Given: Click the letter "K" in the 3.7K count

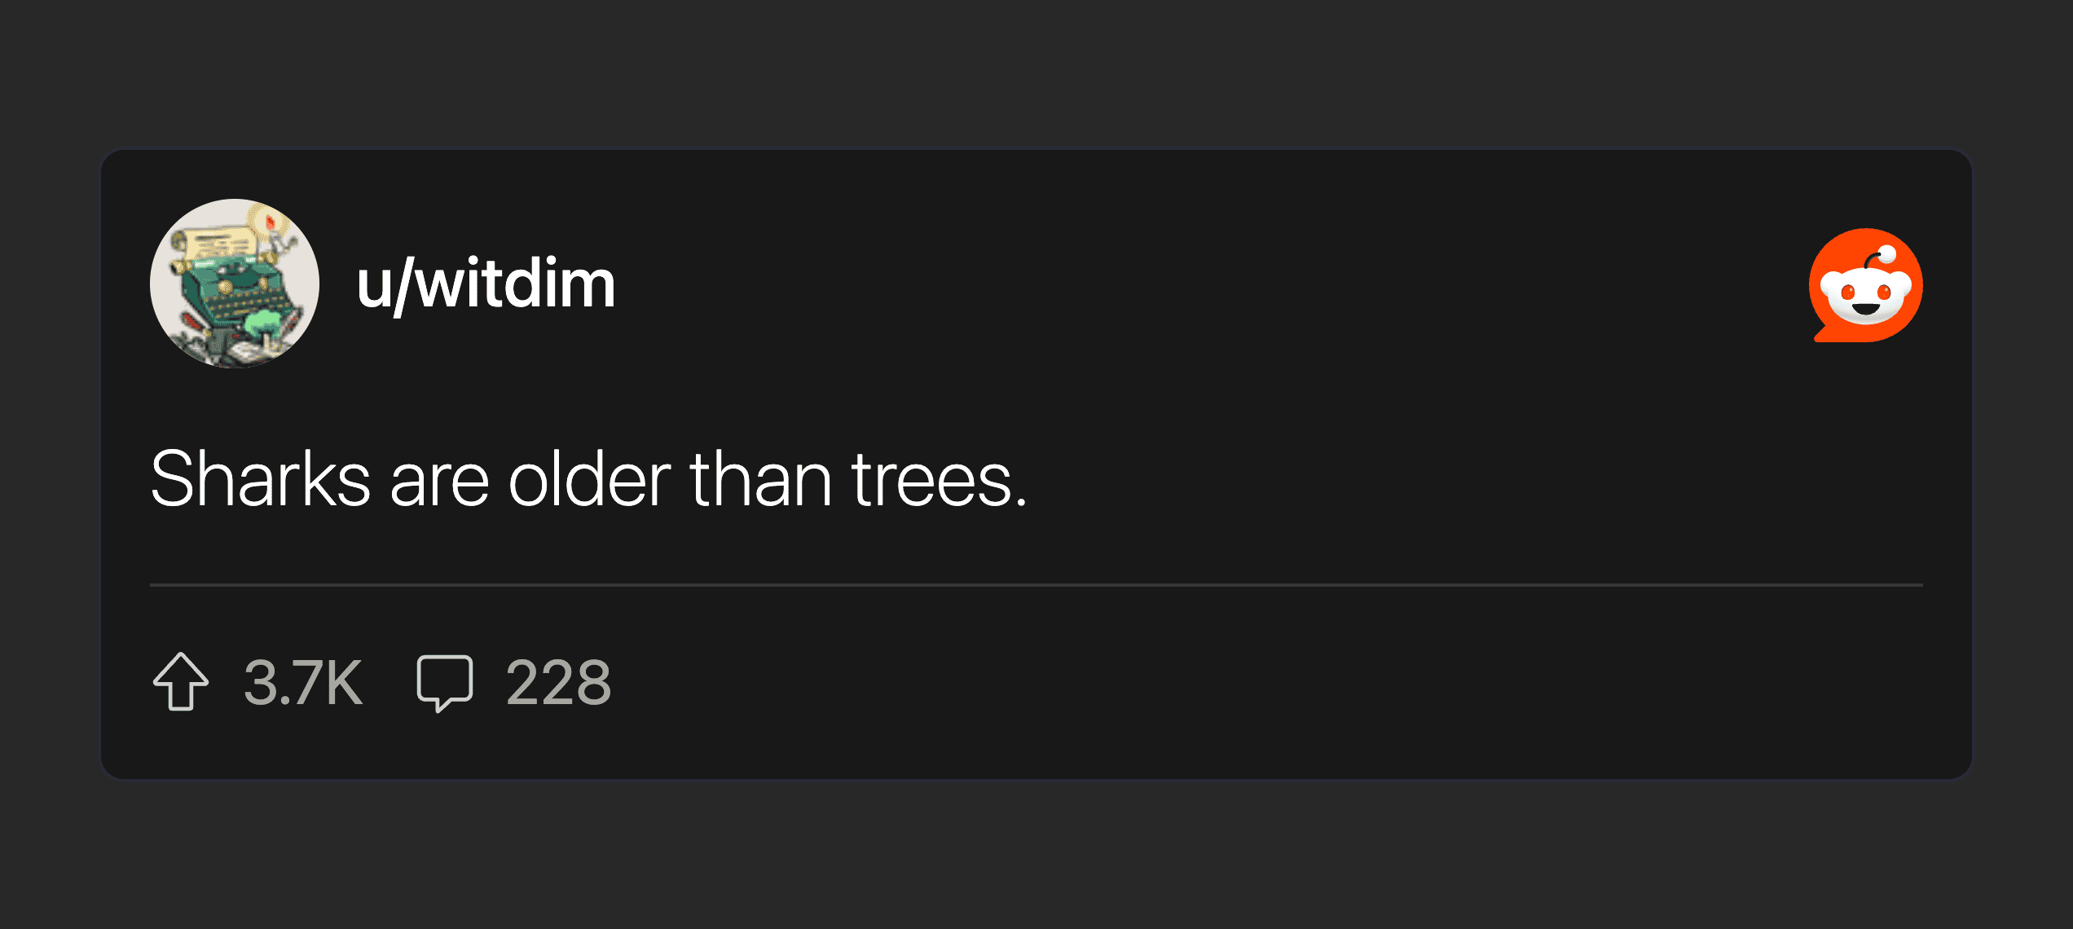Looking at the screenshot, I should 342,682.
